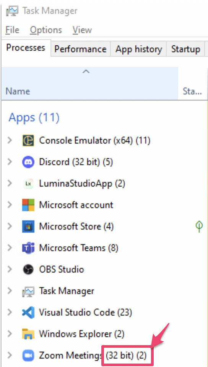Expand the Zoom Meetings process group
The height and width of the screenshot is (367, 208).
[10, 355]
